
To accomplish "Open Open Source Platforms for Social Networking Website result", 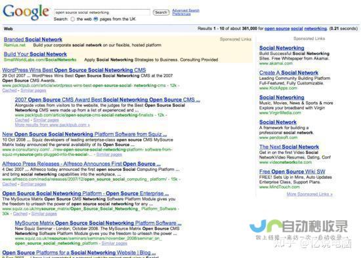I will (79, 253).
